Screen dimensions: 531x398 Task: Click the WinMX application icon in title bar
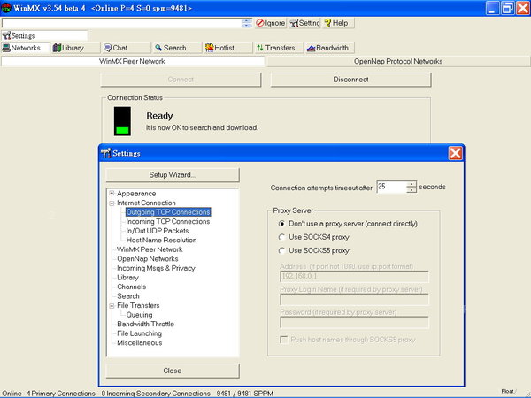(6, 8)
